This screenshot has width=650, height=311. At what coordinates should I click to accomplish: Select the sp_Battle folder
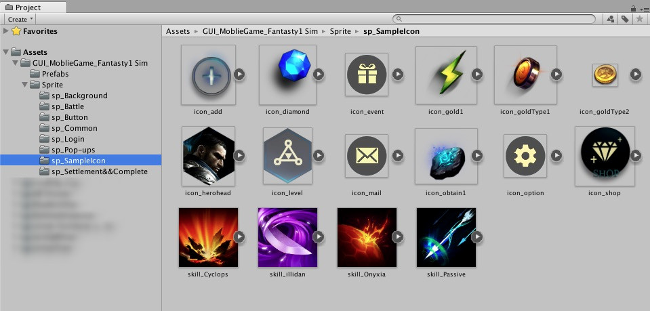click(62, 106)
